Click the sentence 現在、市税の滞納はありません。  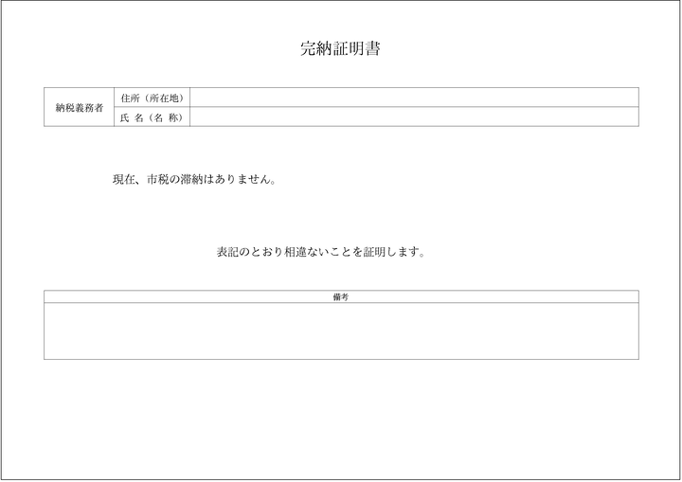194,179
